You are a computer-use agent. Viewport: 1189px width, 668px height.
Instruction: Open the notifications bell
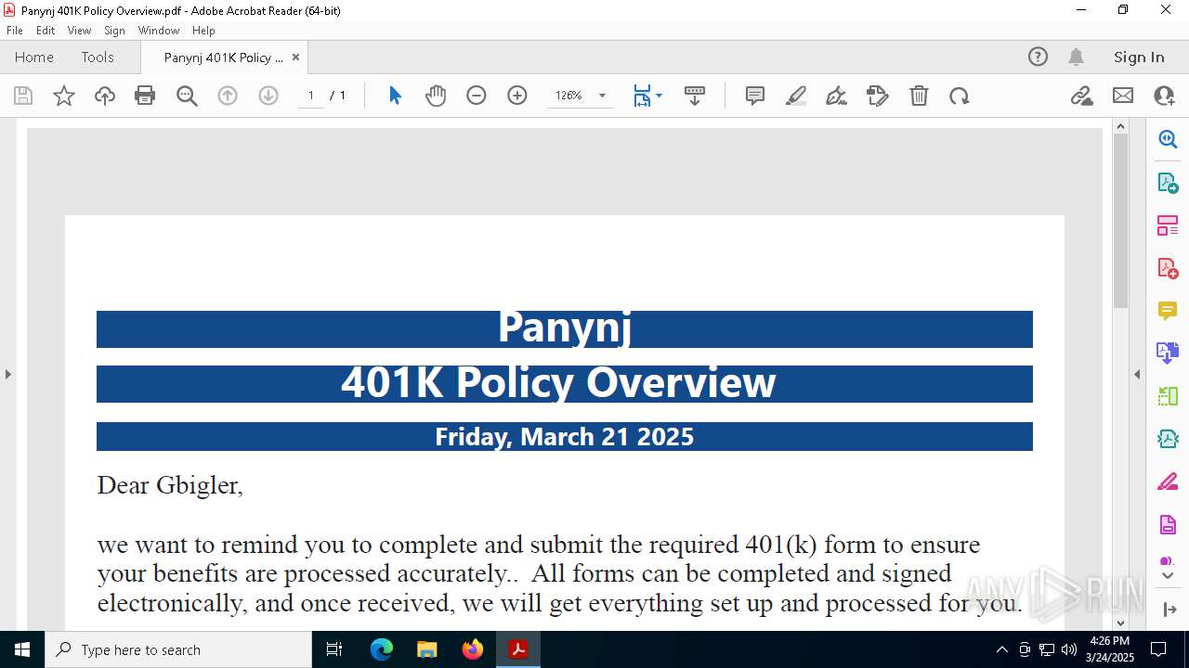click(1076, 57)
